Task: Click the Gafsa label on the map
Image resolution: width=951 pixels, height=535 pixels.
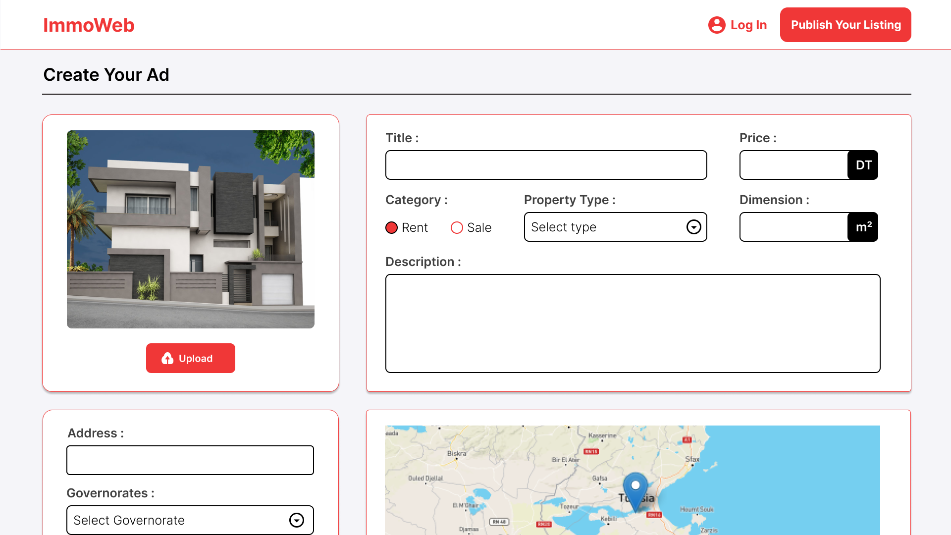Action: point(599,478)
